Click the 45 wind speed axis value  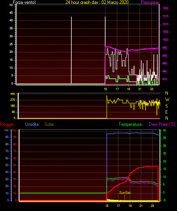11,13
